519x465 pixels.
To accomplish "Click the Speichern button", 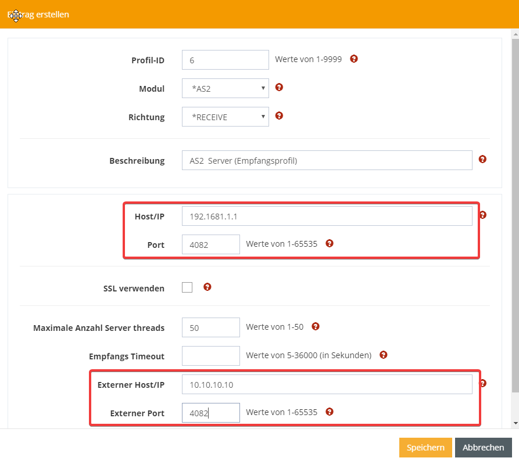I will tap(425, 448).
